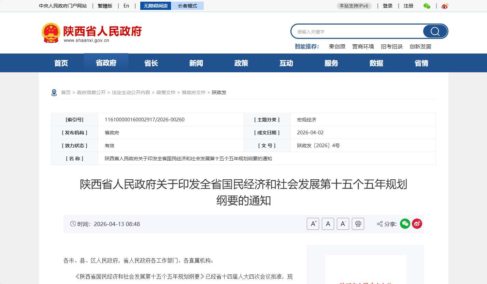The height and width of the screenshot is (284, 487).
Task: Click Shaanxi government emblem logo
Action: coord(51,32)
